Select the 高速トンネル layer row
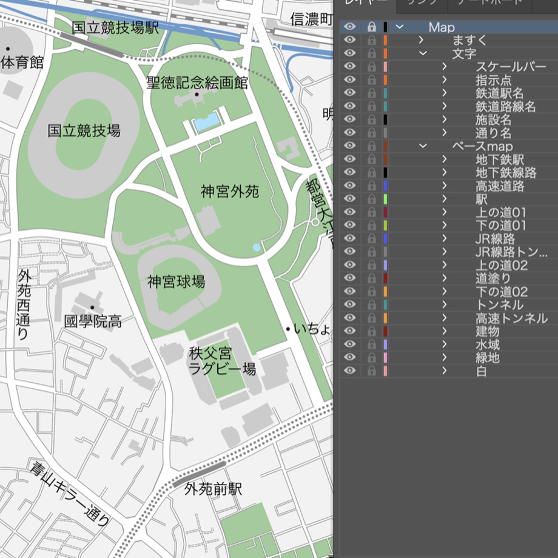558x558 pixels. tap(449, 318)
